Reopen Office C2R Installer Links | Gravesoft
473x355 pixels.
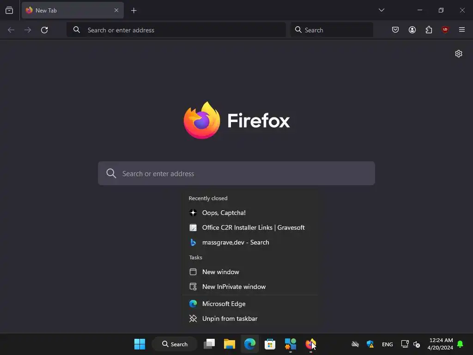(250, 227)
